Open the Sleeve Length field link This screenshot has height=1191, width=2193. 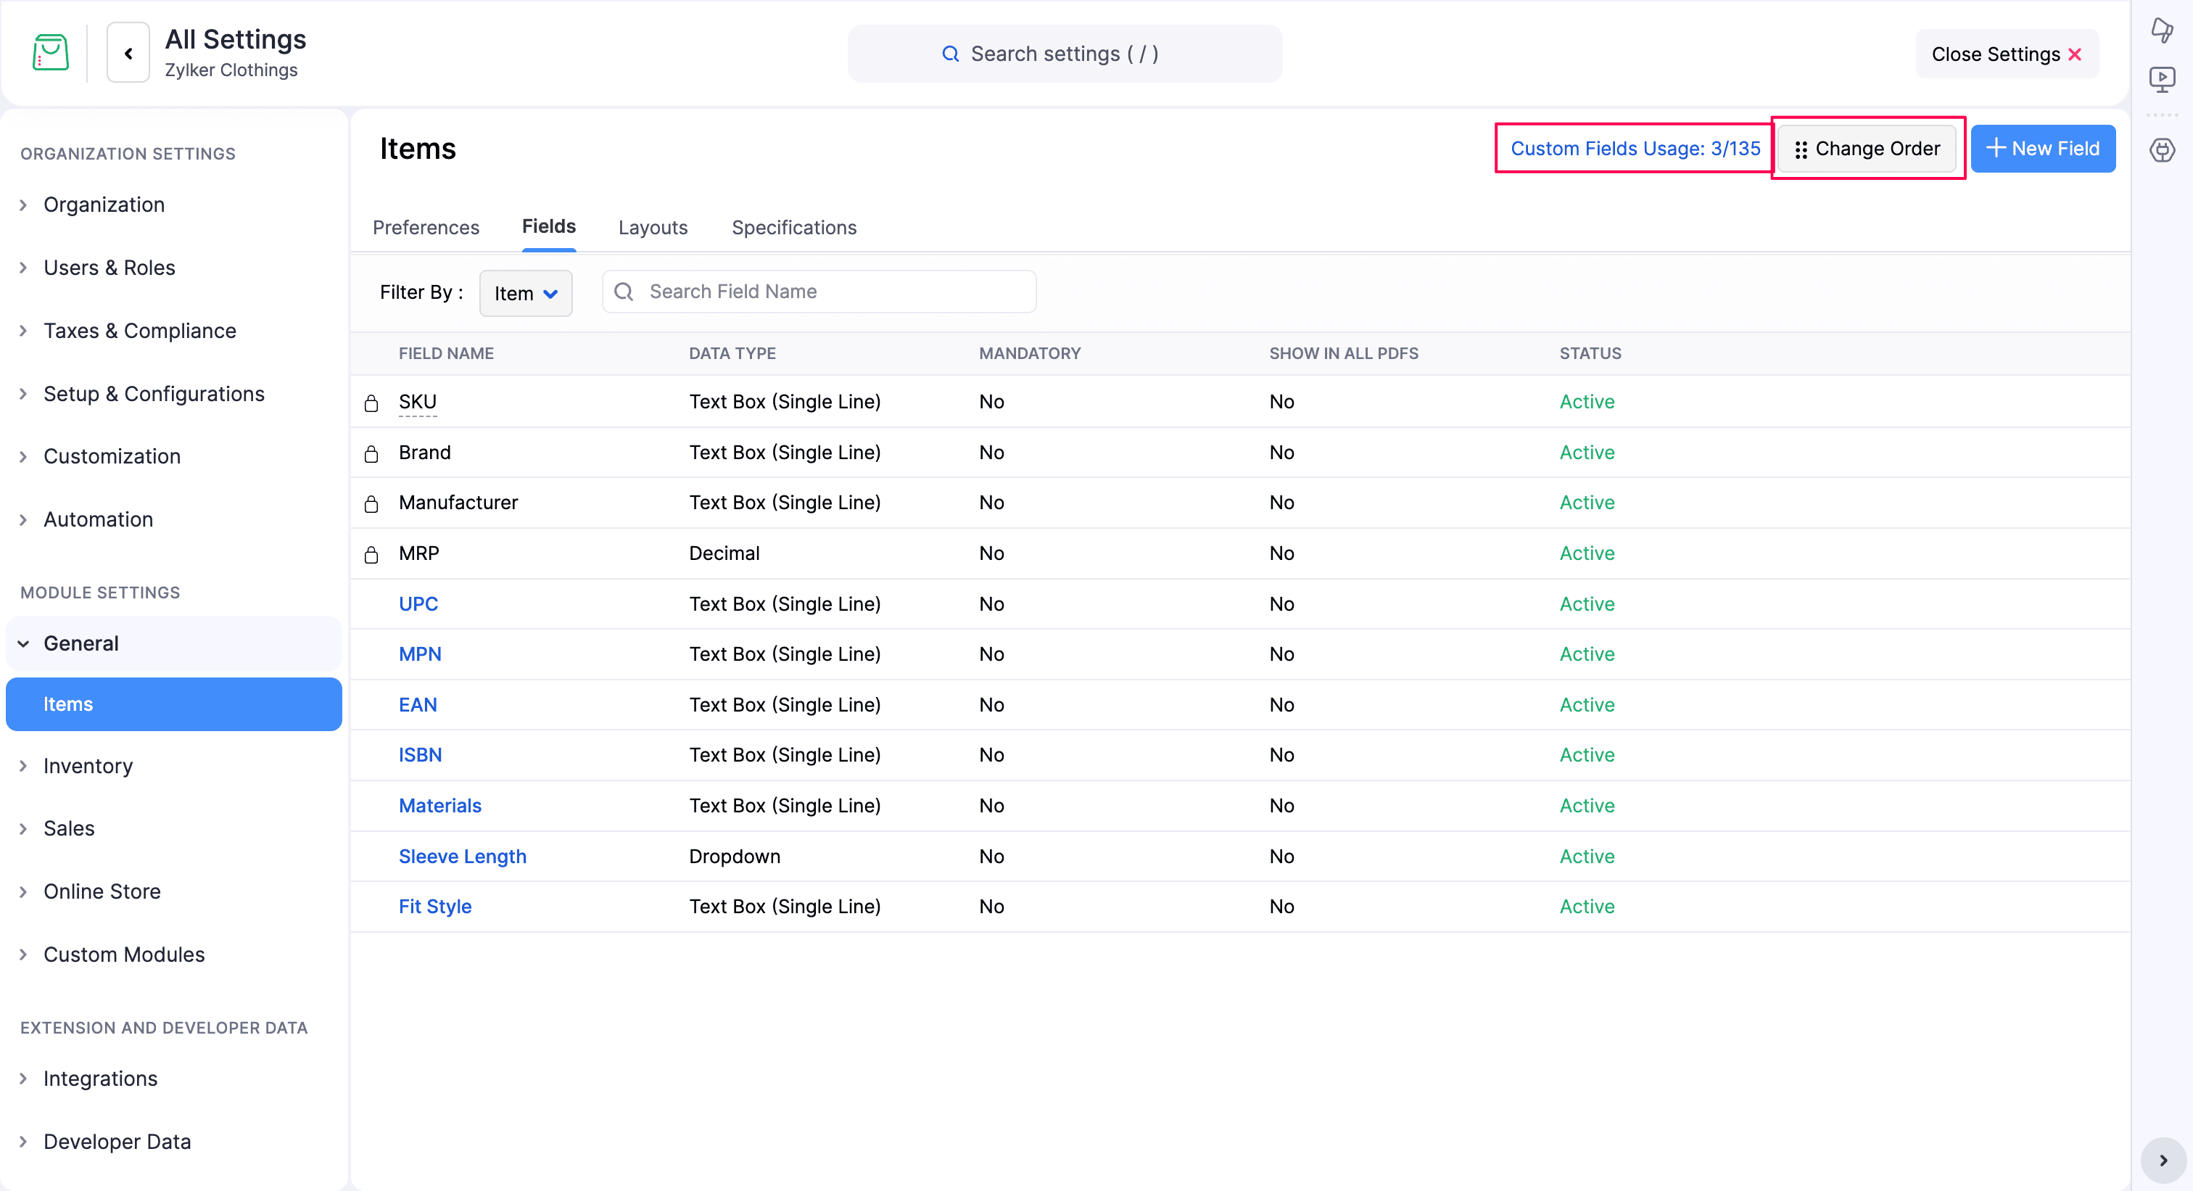tap(462, 857)
